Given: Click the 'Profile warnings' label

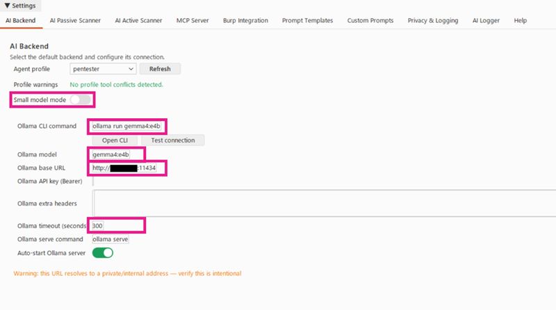Looking at the screenshot, I should (35, 84).
